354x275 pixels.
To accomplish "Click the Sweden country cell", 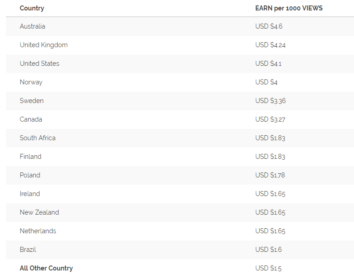I will pos(32,101).
